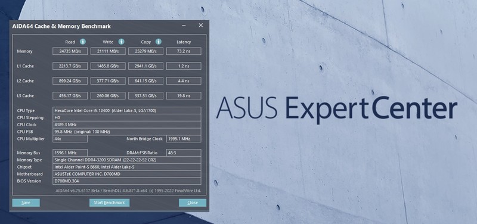Click the North Bridge Clock value

tap(184, 139)
